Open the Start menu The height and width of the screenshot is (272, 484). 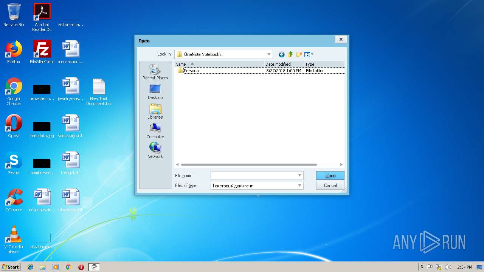(x=10, y=267)
